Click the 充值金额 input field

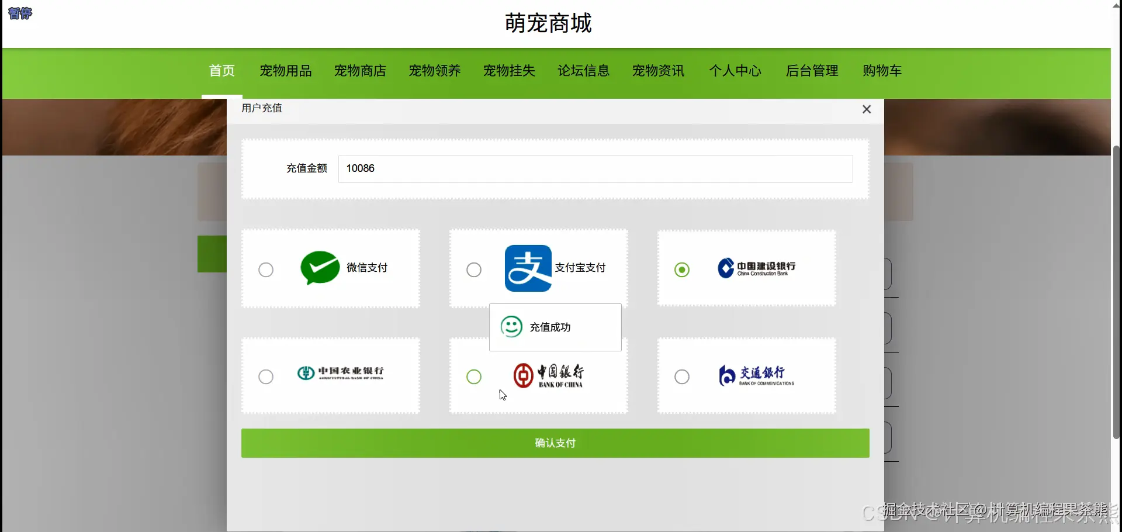point(595,168)
